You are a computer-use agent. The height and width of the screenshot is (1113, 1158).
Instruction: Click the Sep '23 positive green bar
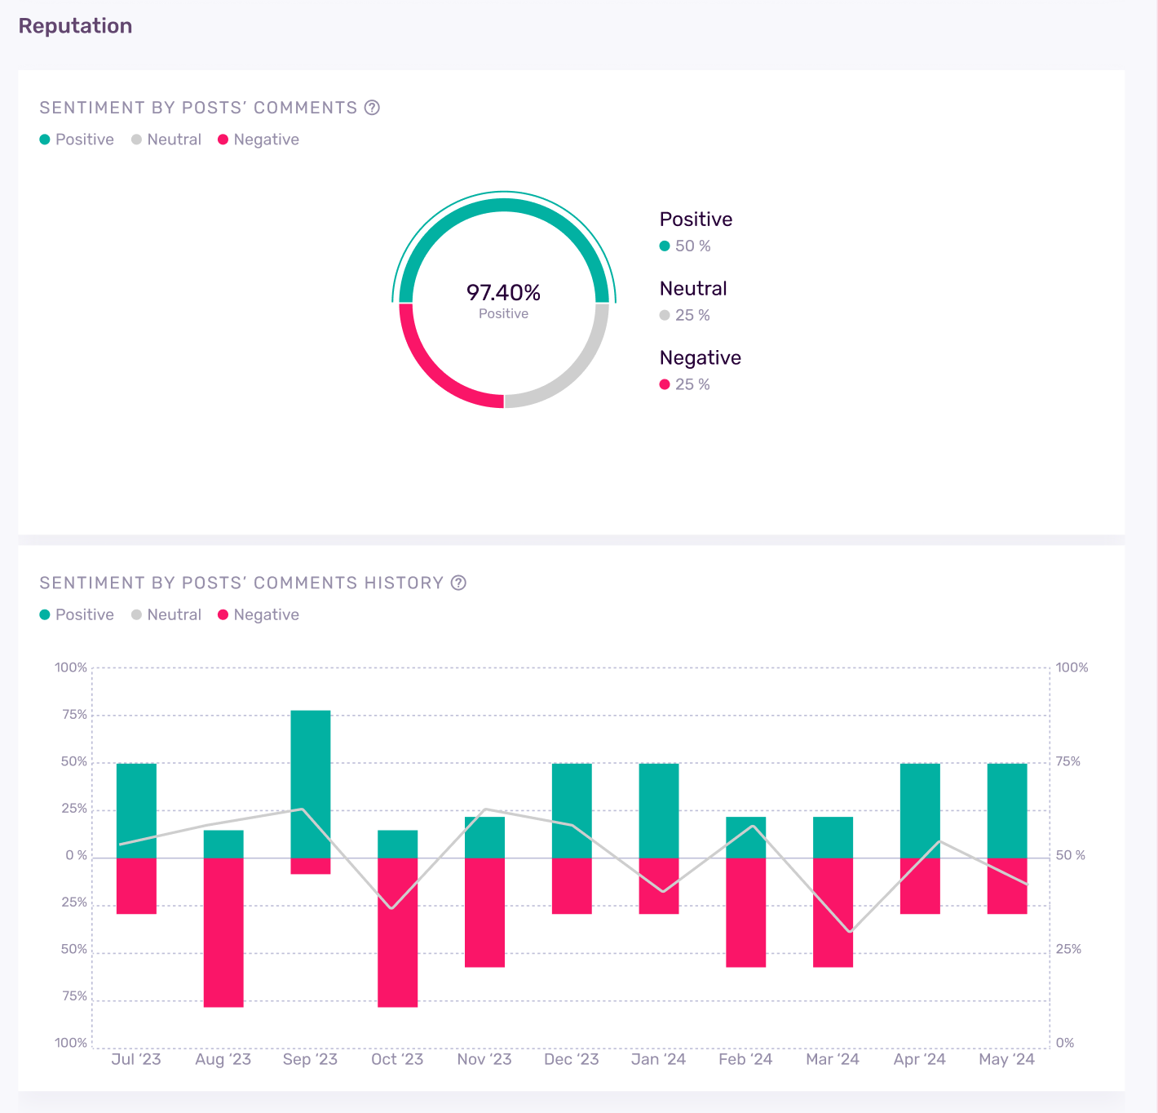coord(311,782)
